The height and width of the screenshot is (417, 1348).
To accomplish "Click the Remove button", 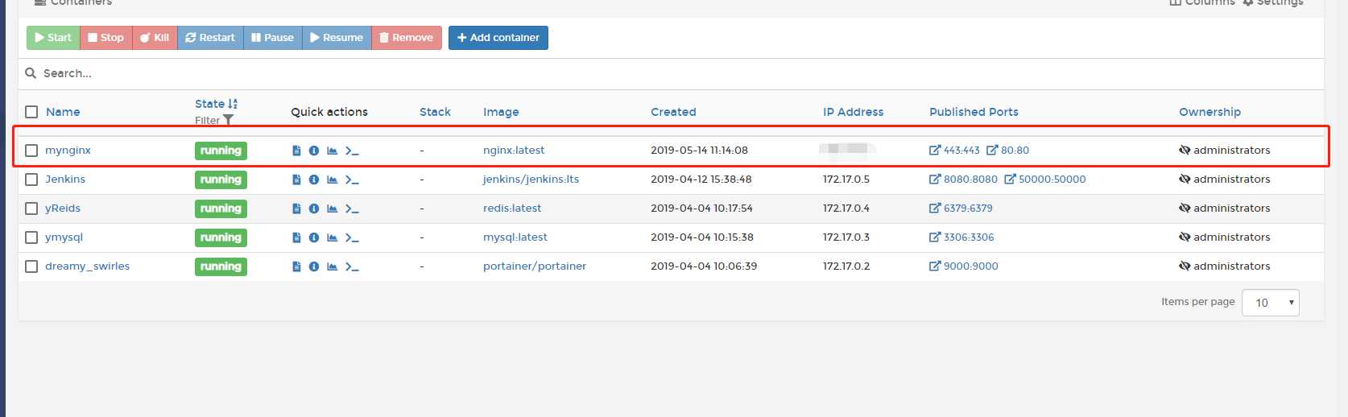I will point(407,38).
